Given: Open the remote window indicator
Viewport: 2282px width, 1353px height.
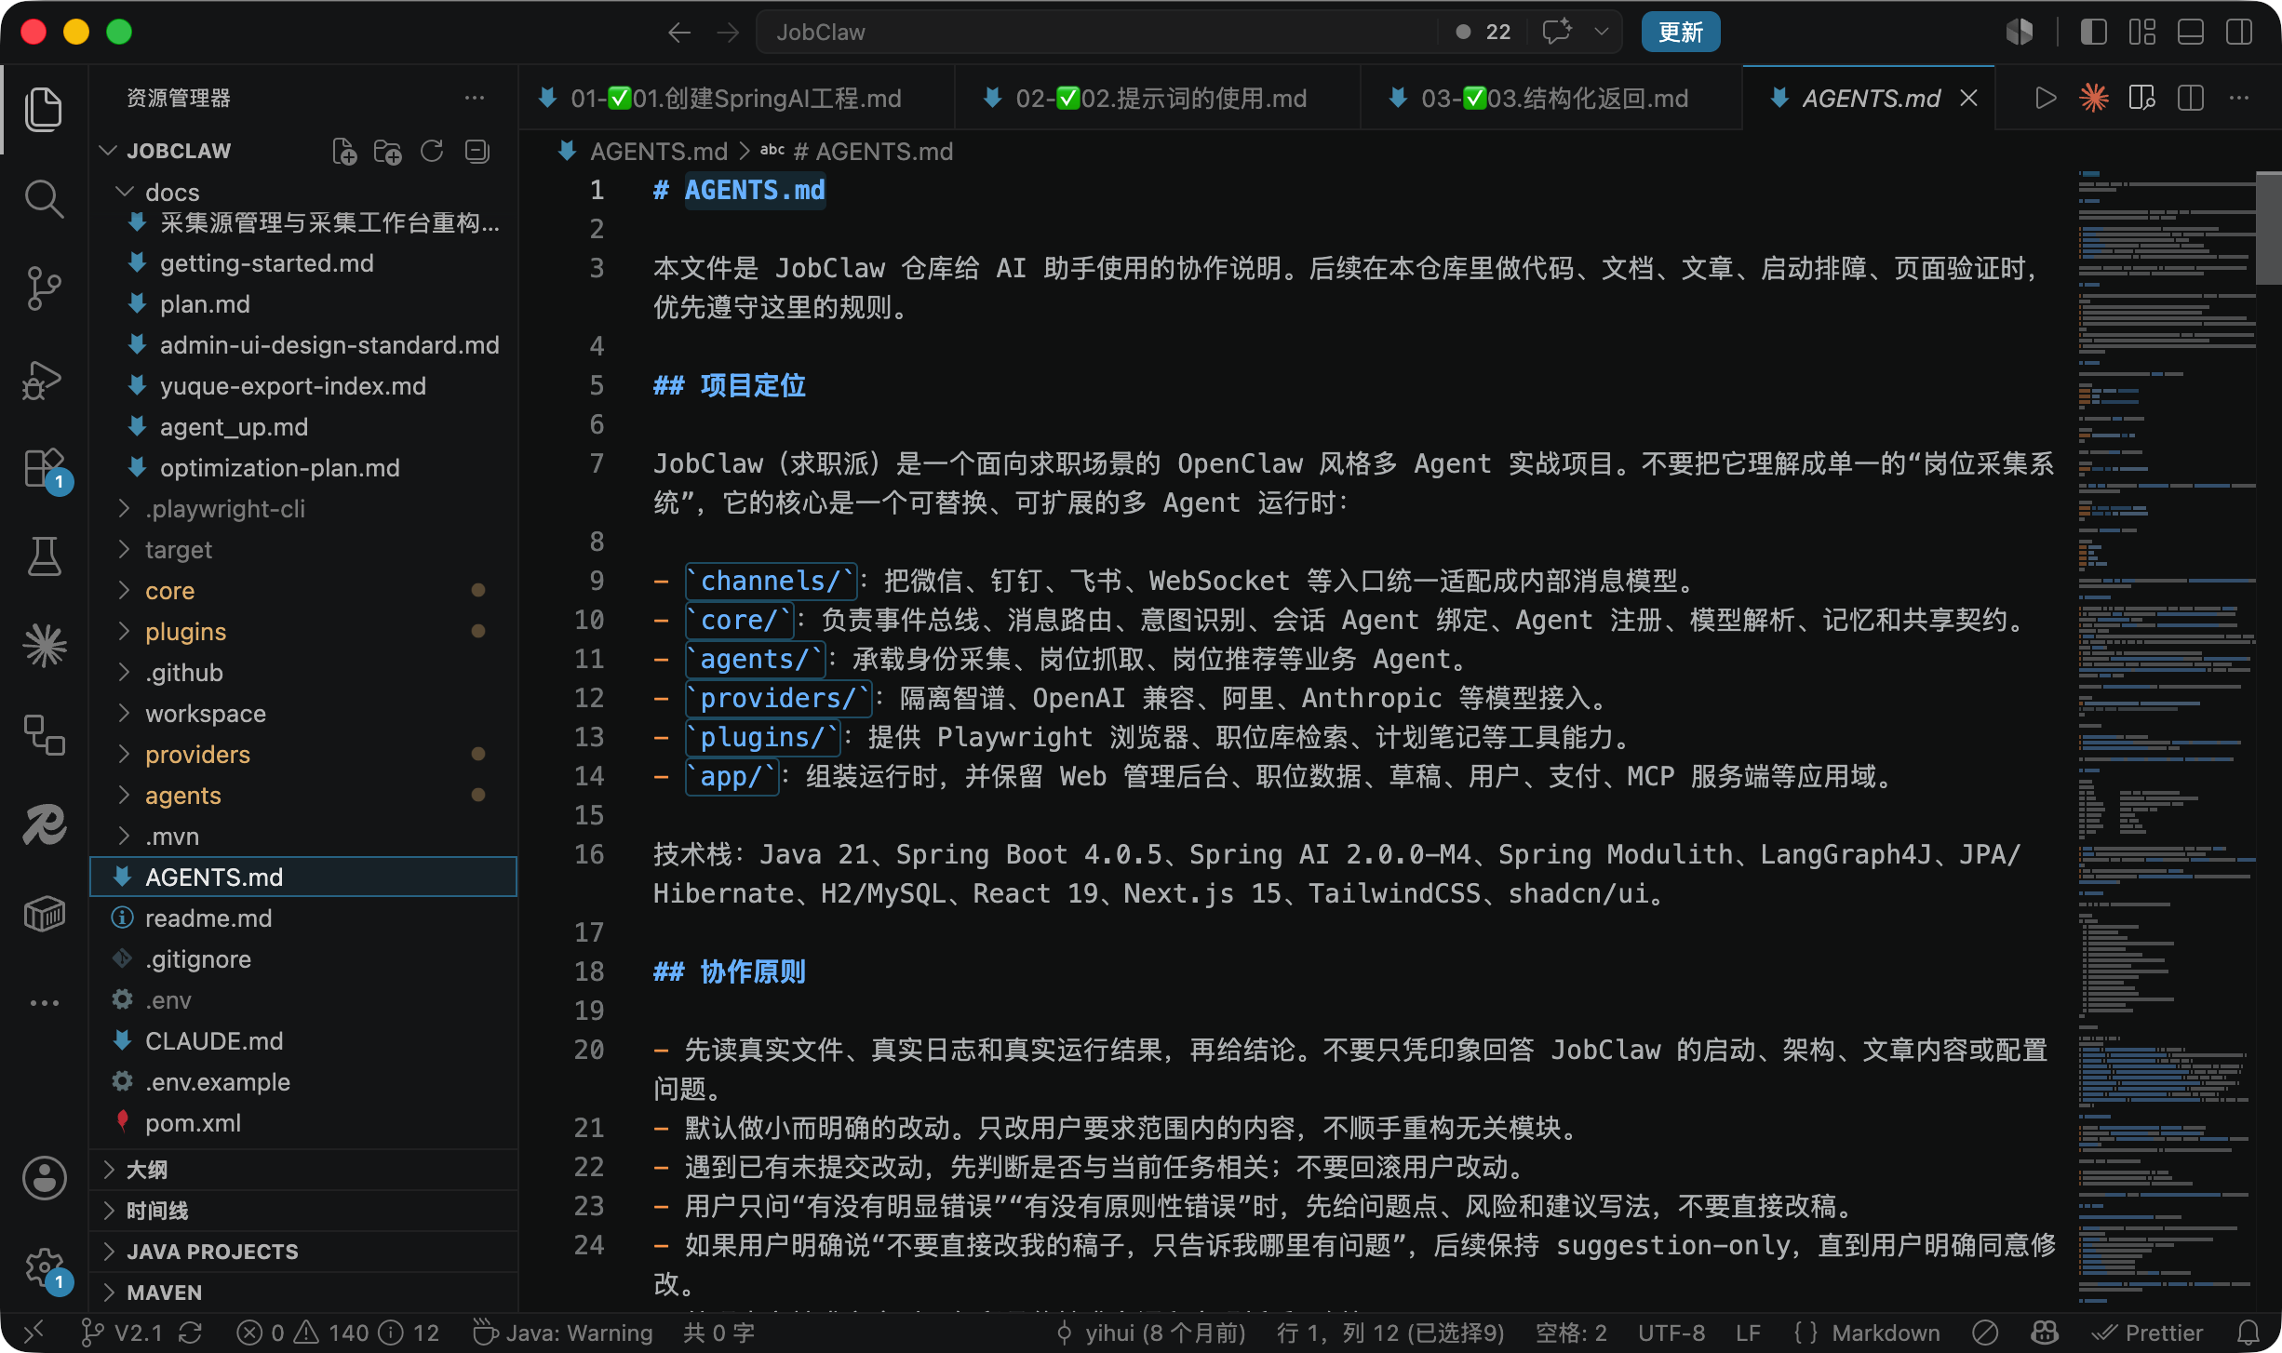Looking at the screenshot, I should point(33,1333).
